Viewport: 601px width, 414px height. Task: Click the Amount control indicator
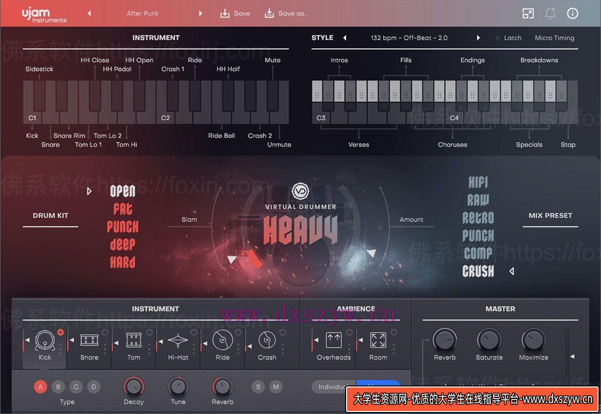[371, 253]
